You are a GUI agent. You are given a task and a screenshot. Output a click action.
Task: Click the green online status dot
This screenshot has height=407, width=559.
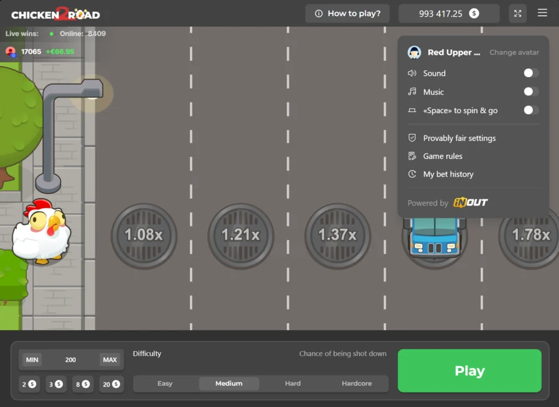pyautogui.click(x=52, y=34)
